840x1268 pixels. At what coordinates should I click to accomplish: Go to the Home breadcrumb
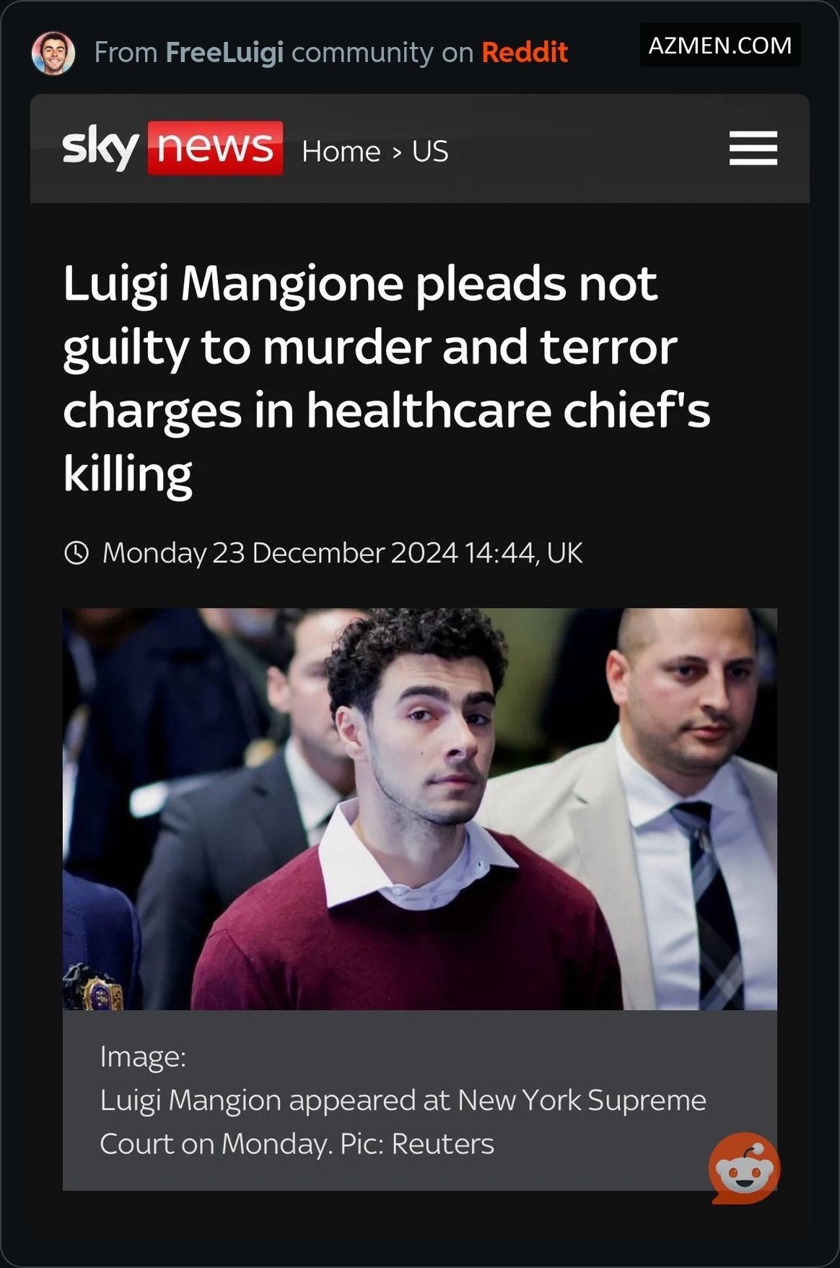(341, 152)
